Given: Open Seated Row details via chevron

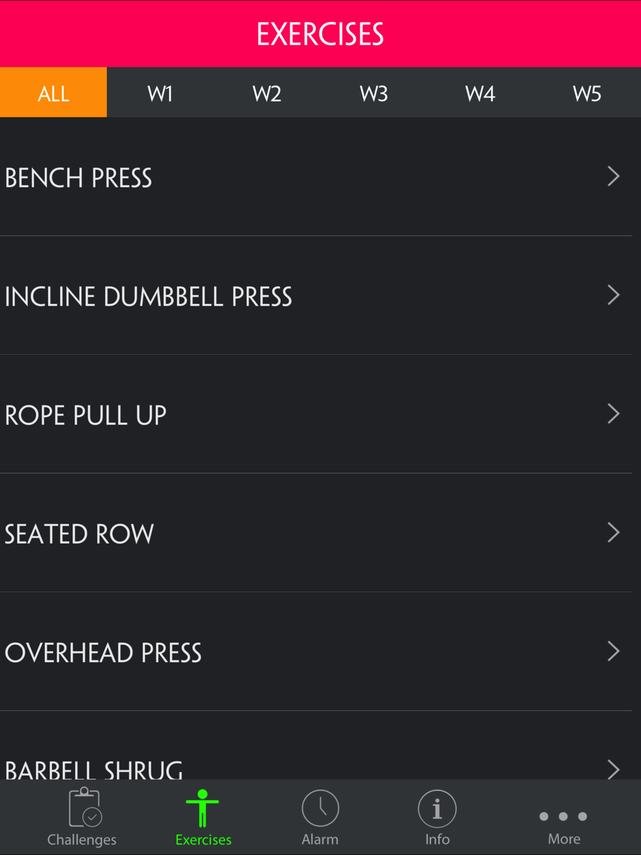Looking at the screenshot, I should point(613,532).
